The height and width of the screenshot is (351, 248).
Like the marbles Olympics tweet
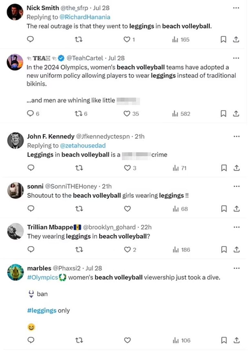128,340
